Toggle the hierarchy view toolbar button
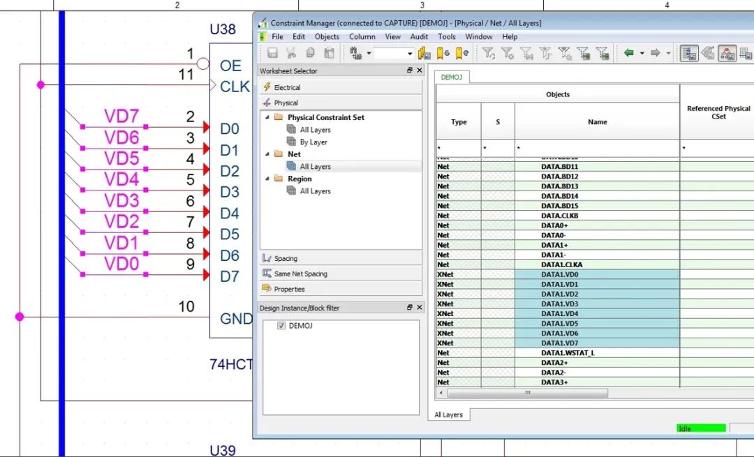This screenshot has width=754, height=457. click(727, 53)
